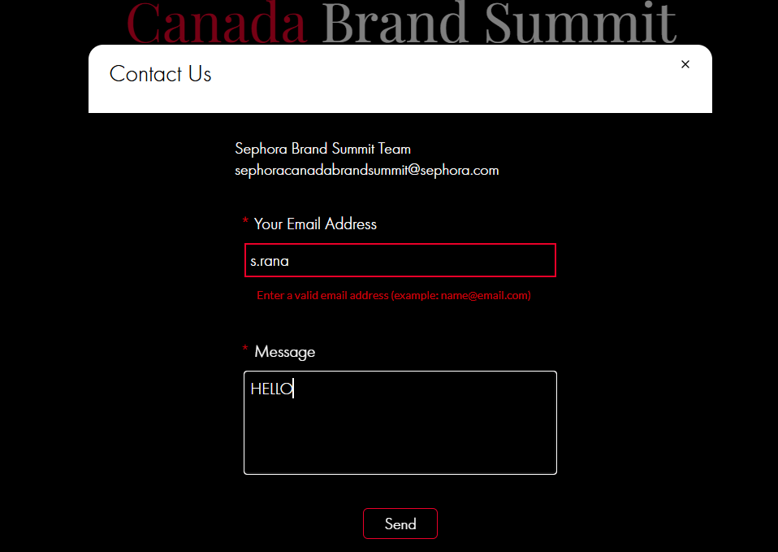Click the empty lower area of Message box
778x552 pixels.
point(400,447)
